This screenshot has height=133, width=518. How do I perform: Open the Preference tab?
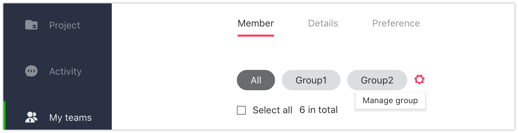396,23
